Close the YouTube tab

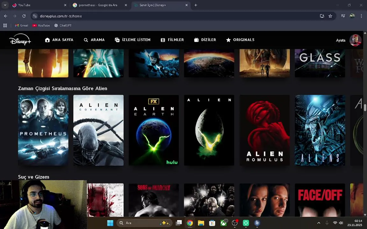(x=65, y=5)
